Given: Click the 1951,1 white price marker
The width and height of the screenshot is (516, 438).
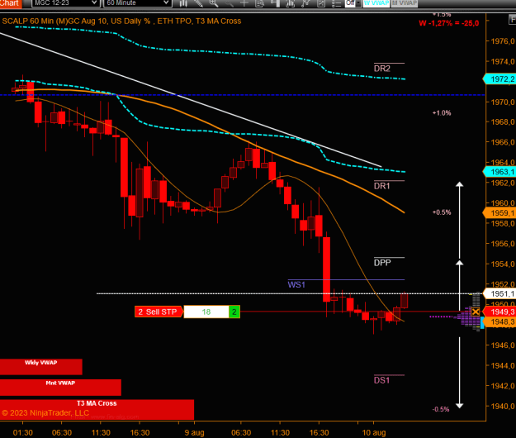Looking at the screenshot, I should (499, 293).
